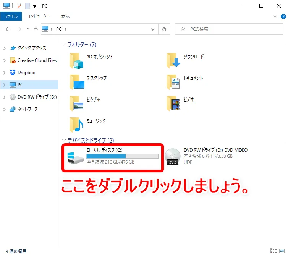
Task: Minimize the PC Explorer window
Action: 244,6
